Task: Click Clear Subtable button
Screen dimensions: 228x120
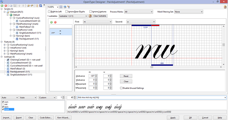Action: 100,16
